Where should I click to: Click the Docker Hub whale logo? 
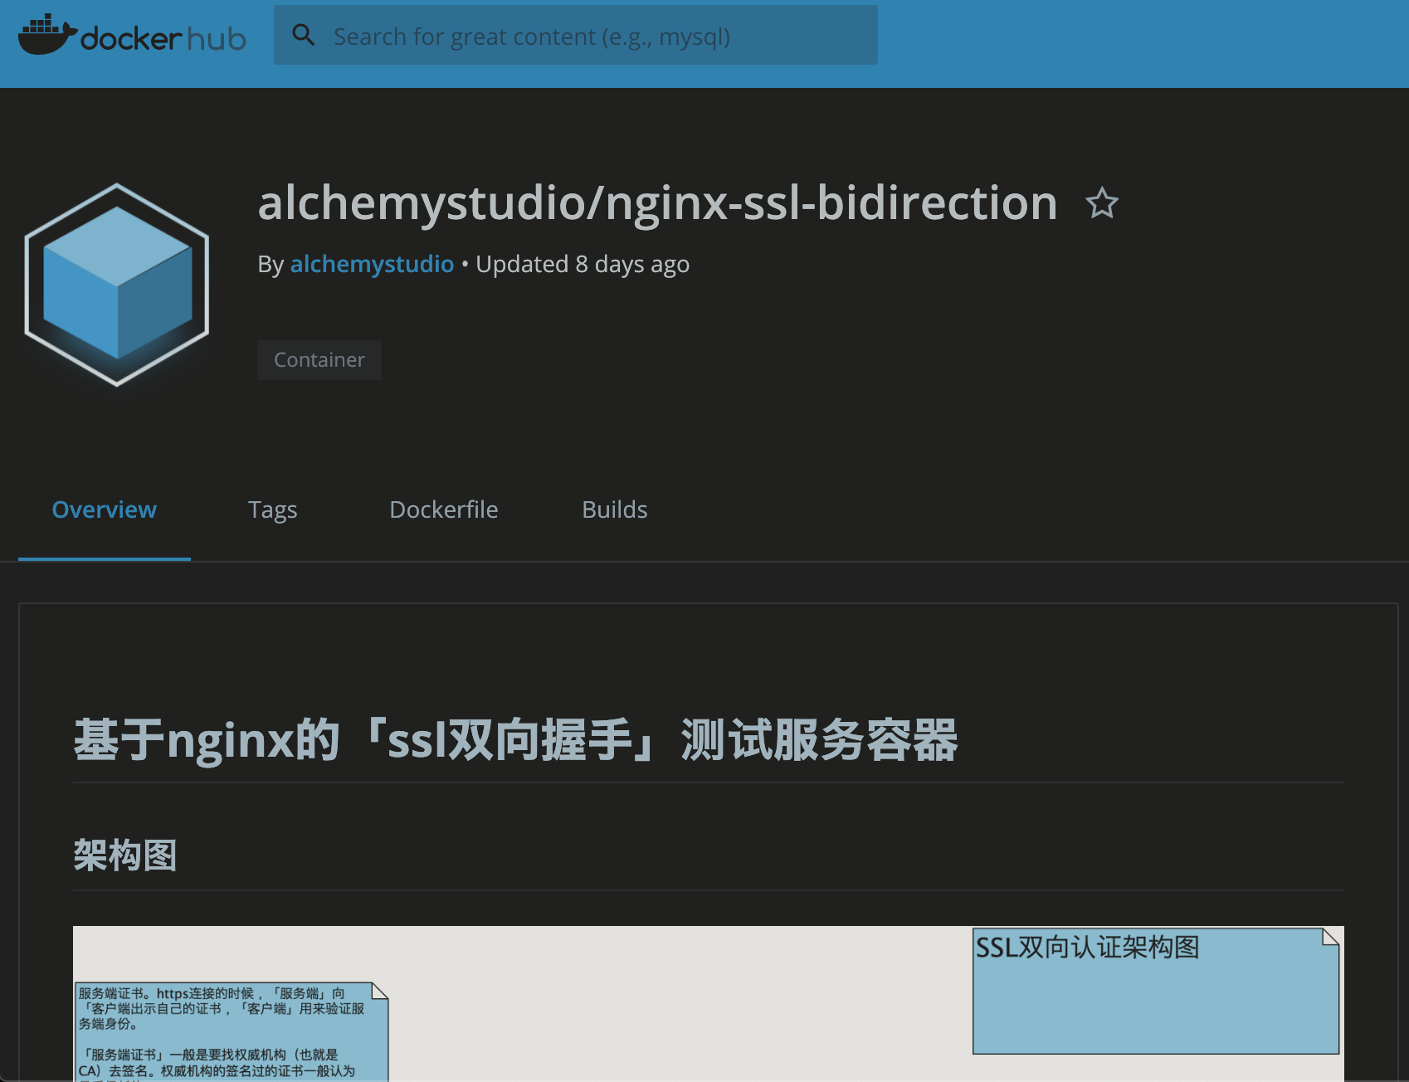(x=132, y=35)
